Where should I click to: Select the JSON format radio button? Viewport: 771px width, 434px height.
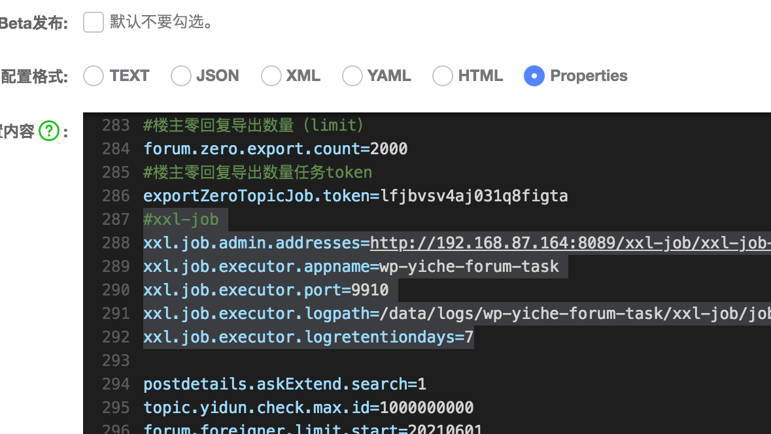(x=180, y=76)
